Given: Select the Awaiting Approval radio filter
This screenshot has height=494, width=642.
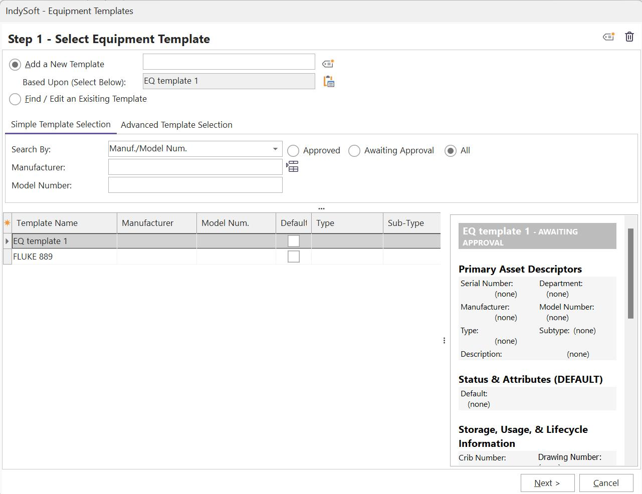Looking at the screenshot, I should coord(354,151).
